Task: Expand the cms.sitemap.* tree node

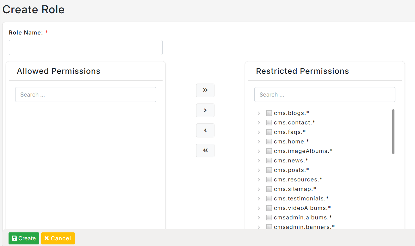Action: [x=259, y=189]
